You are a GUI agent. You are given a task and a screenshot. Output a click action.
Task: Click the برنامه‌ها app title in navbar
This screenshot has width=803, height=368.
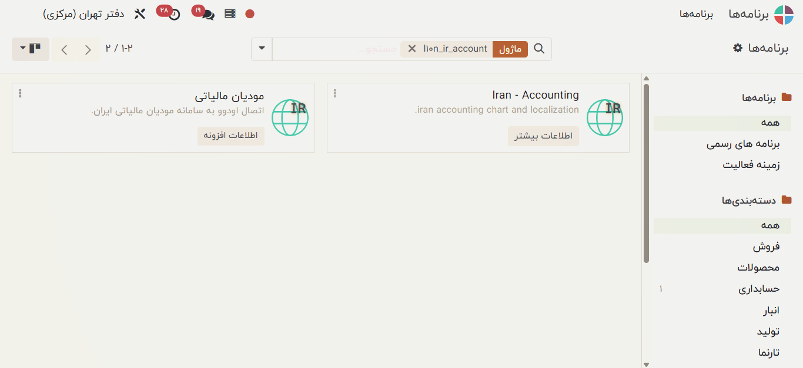[x=748, y=14]
